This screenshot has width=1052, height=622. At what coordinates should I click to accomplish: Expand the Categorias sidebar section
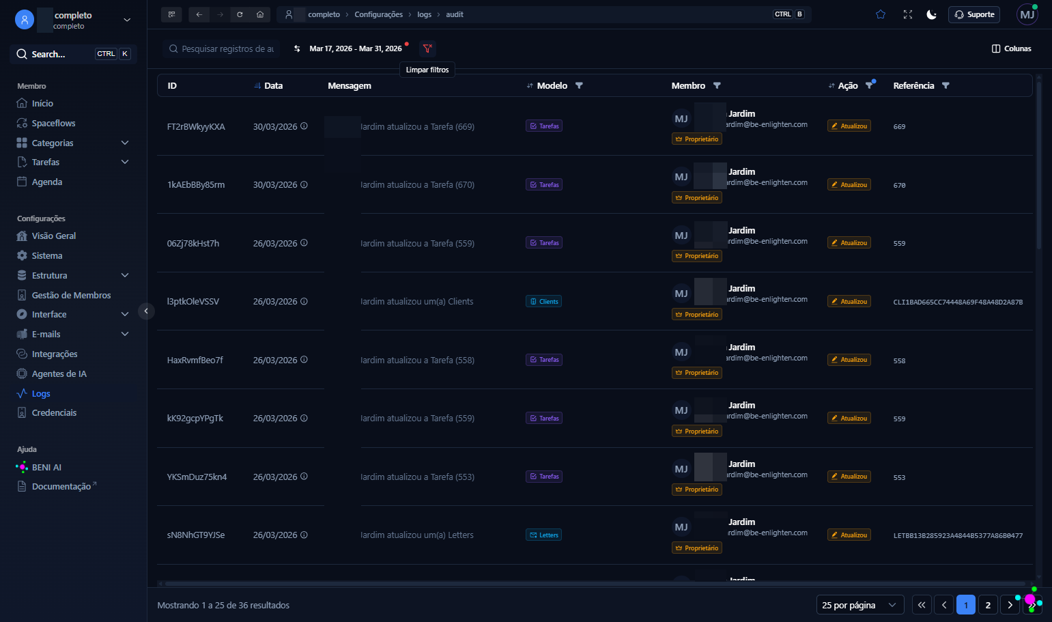73,143
